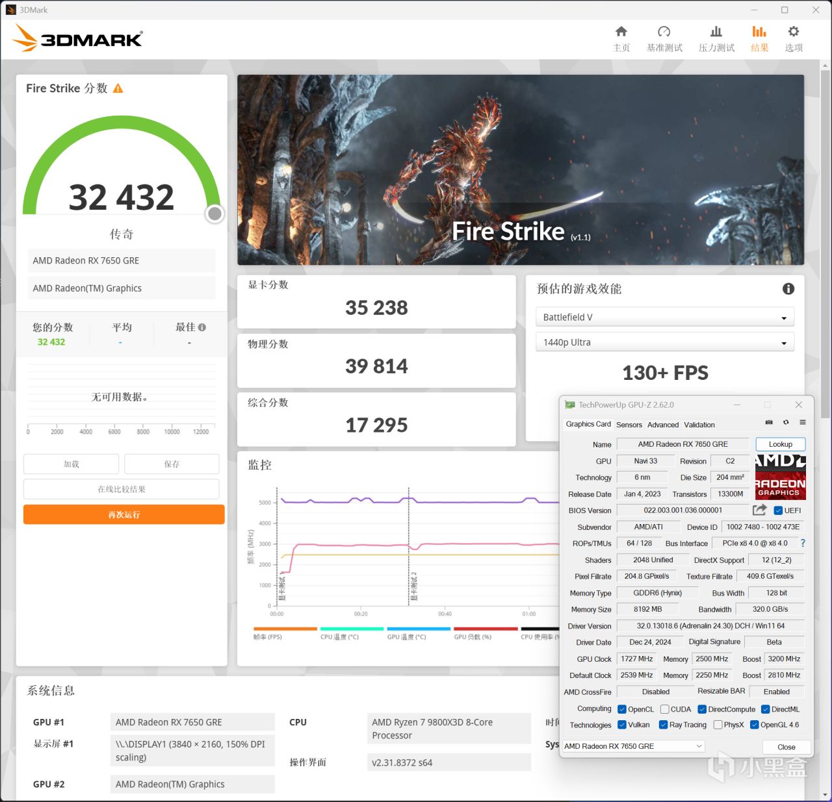Toggle the CUDA checkbox

665,709
